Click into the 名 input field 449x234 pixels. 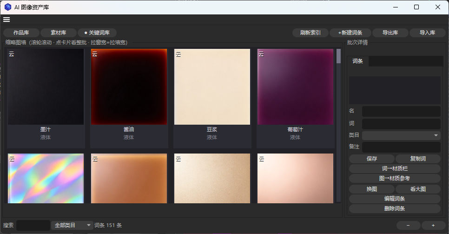click(401, 111)
